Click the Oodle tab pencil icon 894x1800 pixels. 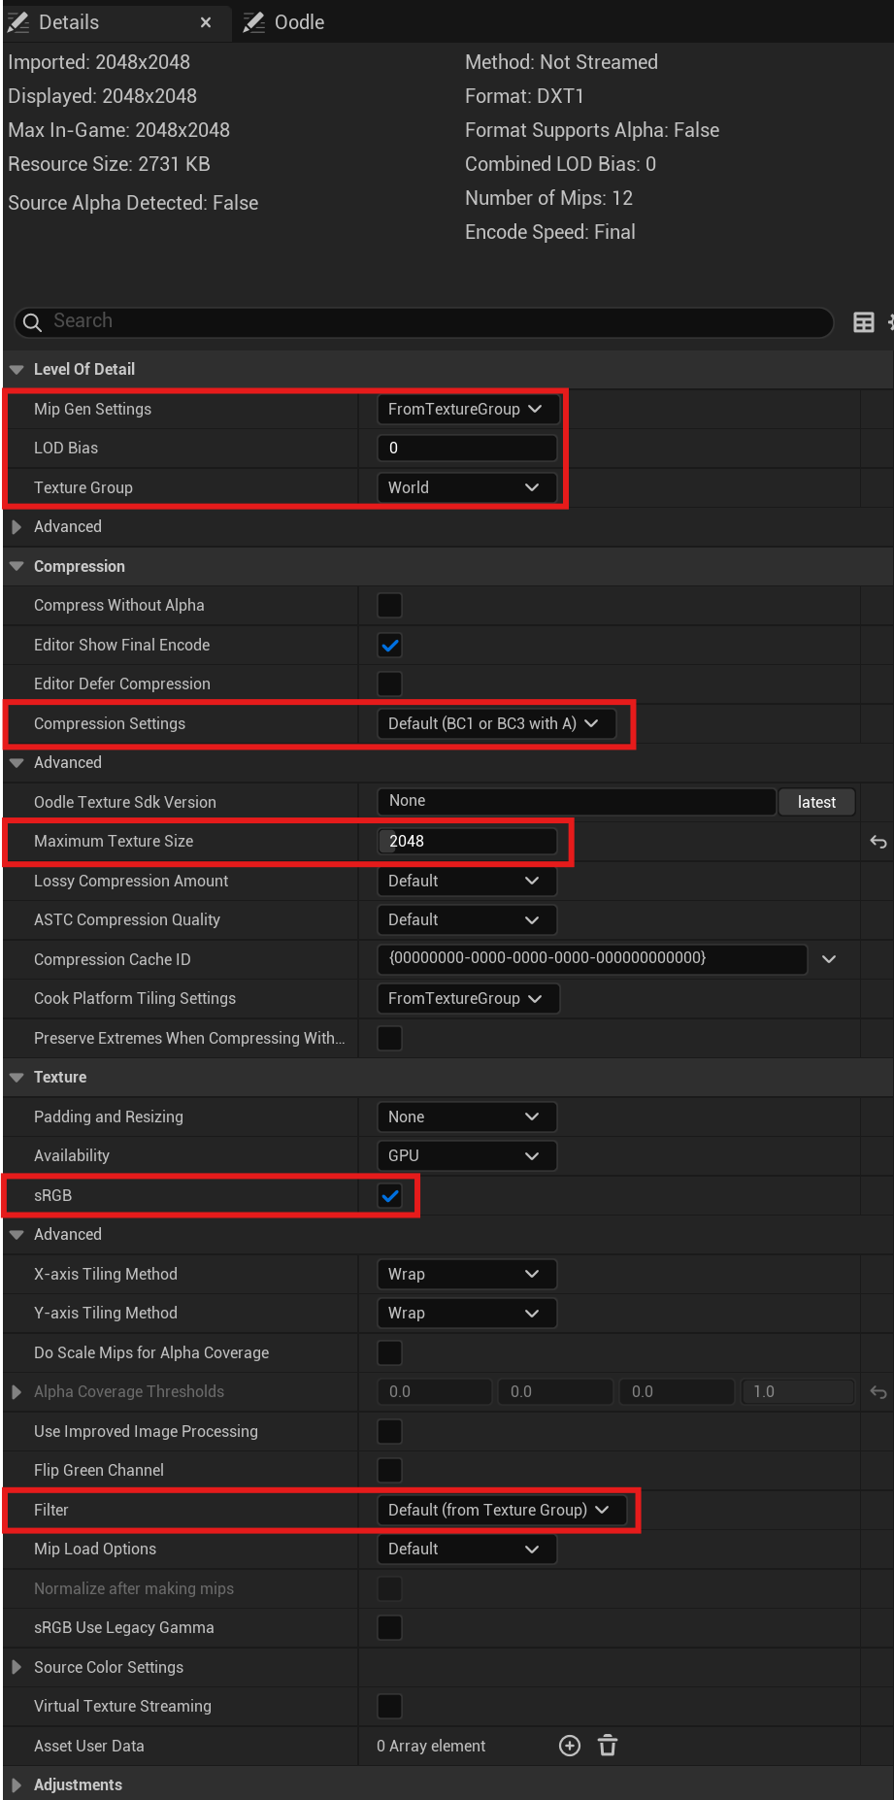tap(254, 22)
